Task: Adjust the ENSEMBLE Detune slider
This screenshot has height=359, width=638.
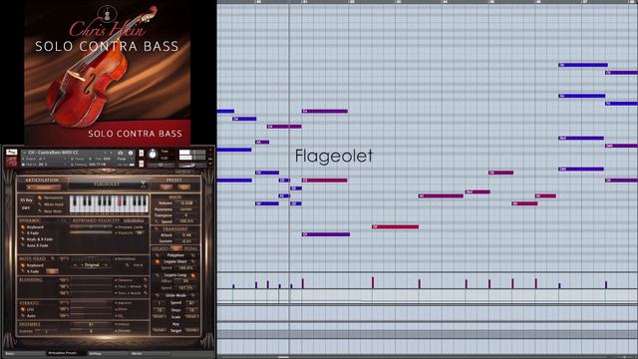Action: [91, 331]
